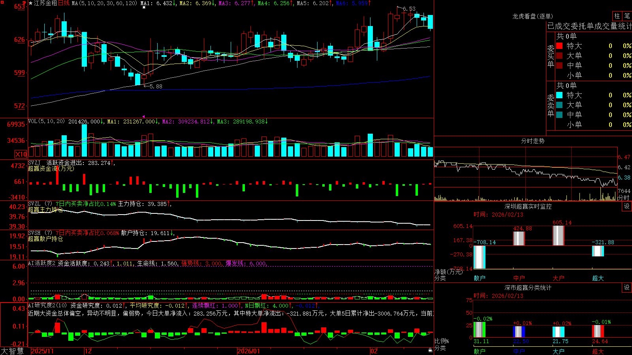Click the 超赢散户持仓 label
The height and width of the screenshot is (355, 632).
(x=45, y=239)
